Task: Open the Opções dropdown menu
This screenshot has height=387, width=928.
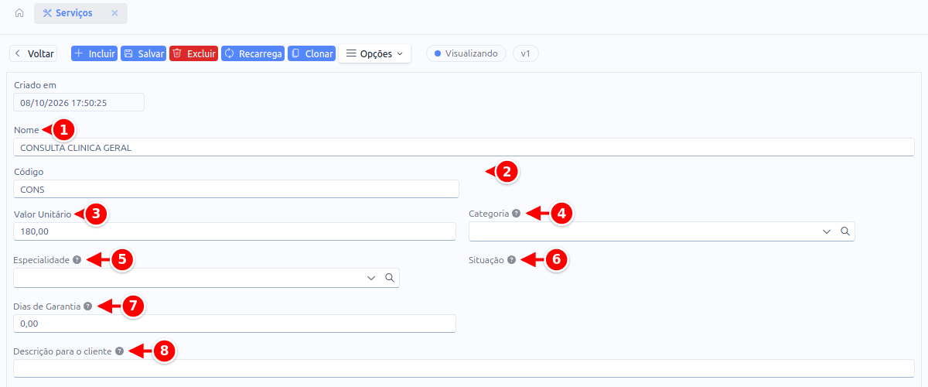Action: (x=374, y=54)
